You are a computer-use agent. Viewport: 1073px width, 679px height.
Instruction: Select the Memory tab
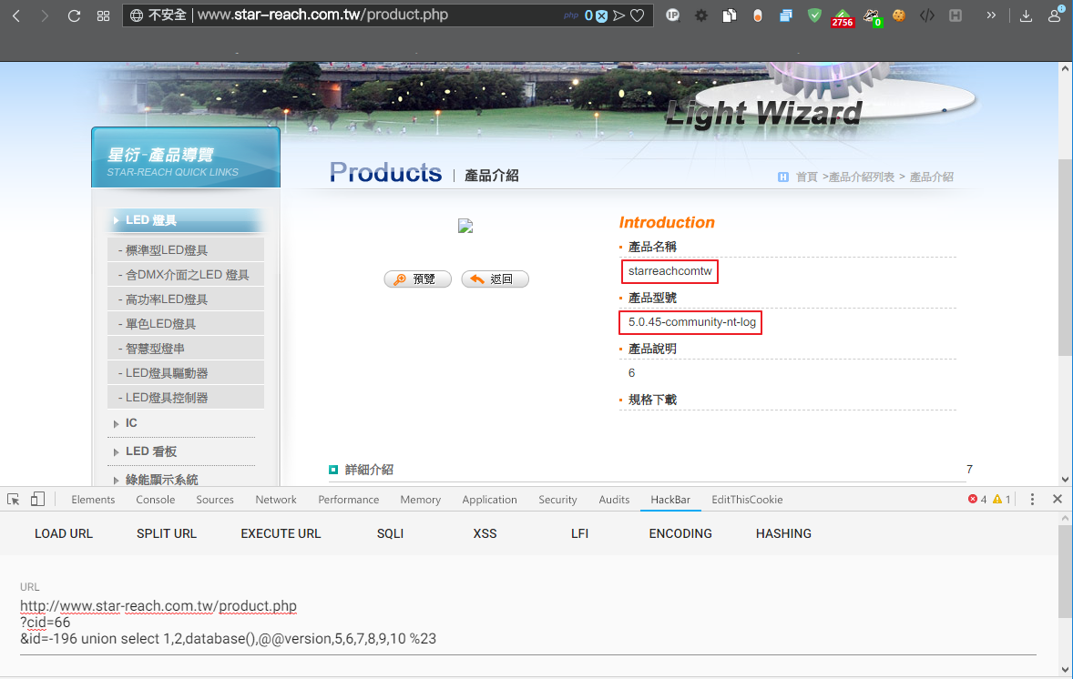420,500
